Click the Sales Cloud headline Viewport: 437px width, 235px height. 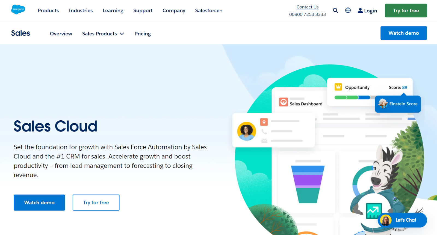pyautogui.click(x=55, y=126)
